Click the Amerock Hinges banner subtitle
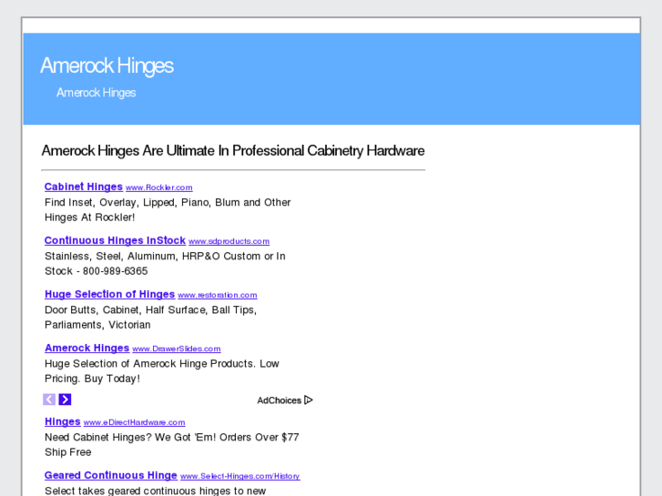The height and width of the screenshot is (496, 662). [x=97, y=93]
